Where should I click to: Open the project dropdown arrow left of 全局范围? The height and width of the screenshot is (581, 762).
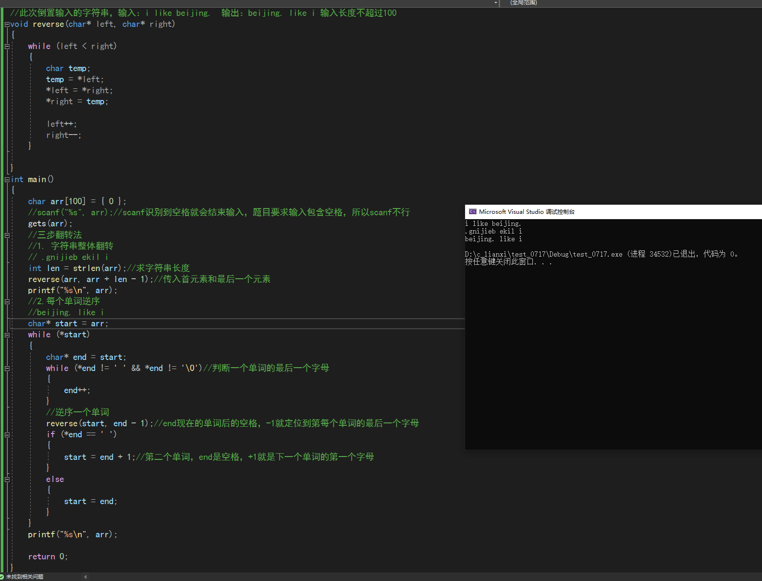pyautogui.click(x=496, y=3)
